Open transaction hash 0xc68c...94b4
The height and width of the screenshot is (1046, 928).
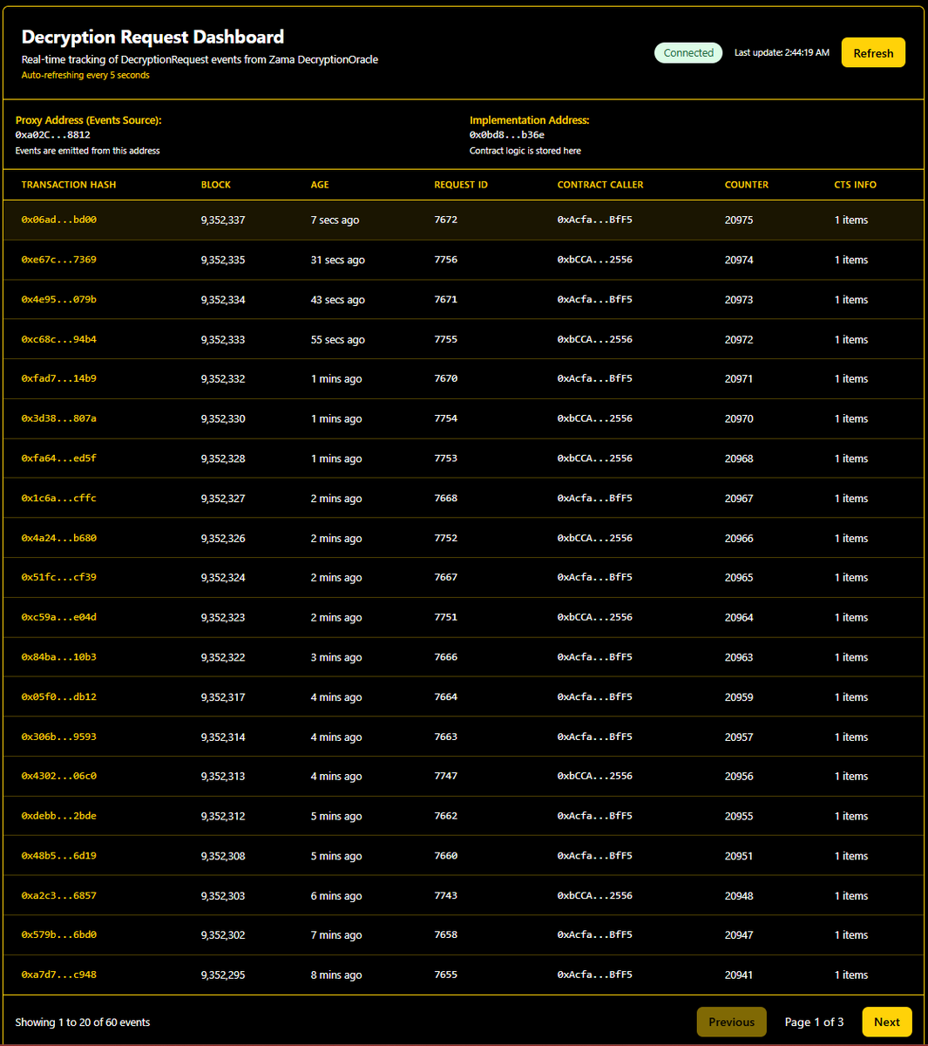[59, 339]
